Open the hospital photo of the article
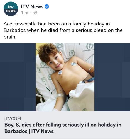The width and height of the screenshot is (130, 140). click(65, 77)
